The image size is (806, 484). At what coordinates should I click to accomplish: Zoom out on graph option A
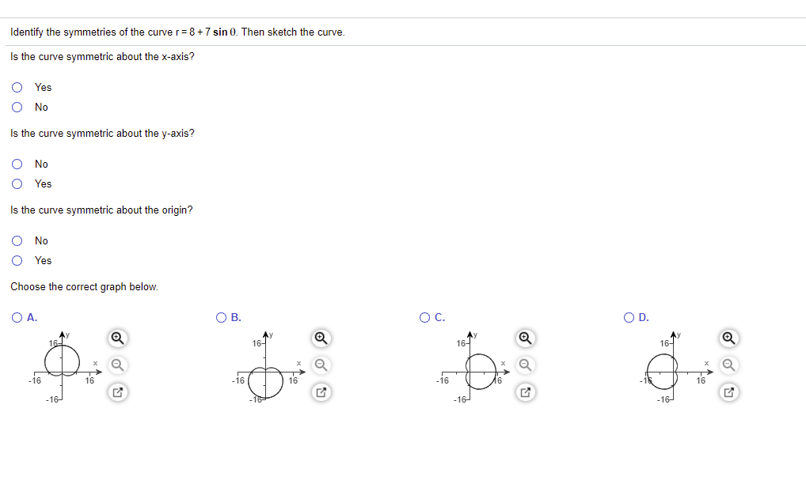coord(117,365)
